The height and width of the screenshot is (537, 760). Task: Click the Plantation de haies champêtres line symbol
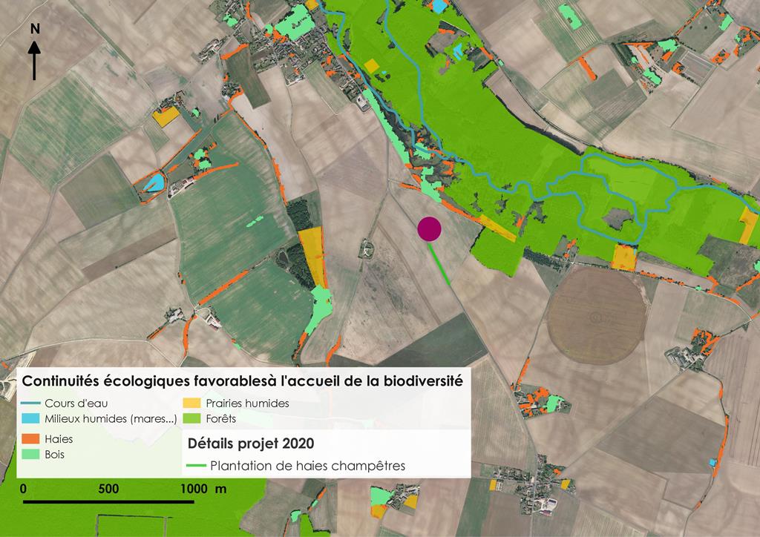[x=195, y=467]
